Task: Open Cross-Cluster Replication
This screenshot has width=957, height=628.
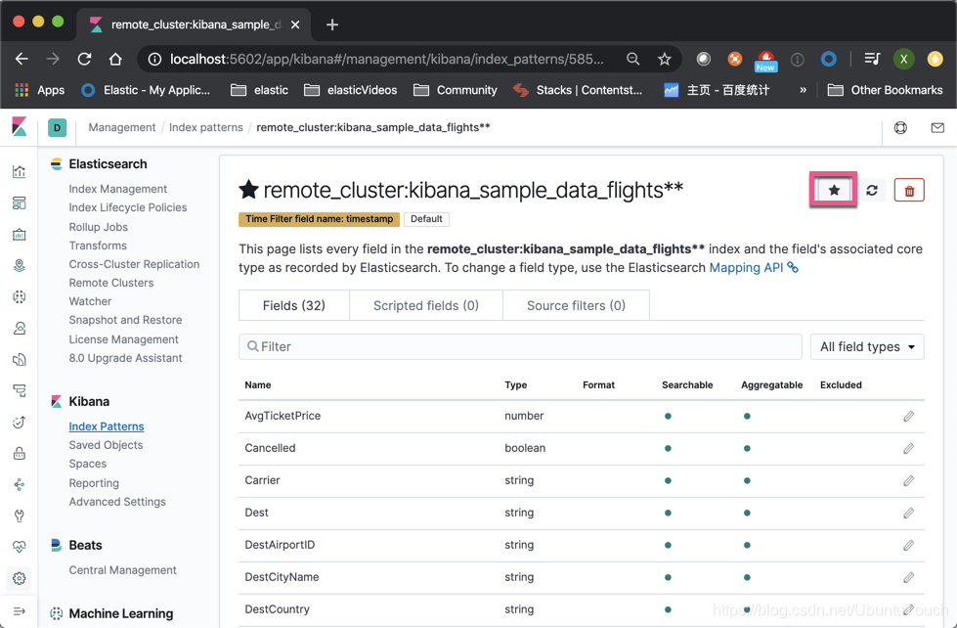Action: (134, 264)
